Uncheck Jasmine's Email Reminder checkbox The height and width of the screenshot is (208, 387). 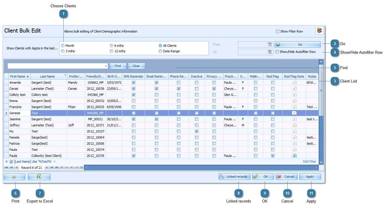coord(157,119)
